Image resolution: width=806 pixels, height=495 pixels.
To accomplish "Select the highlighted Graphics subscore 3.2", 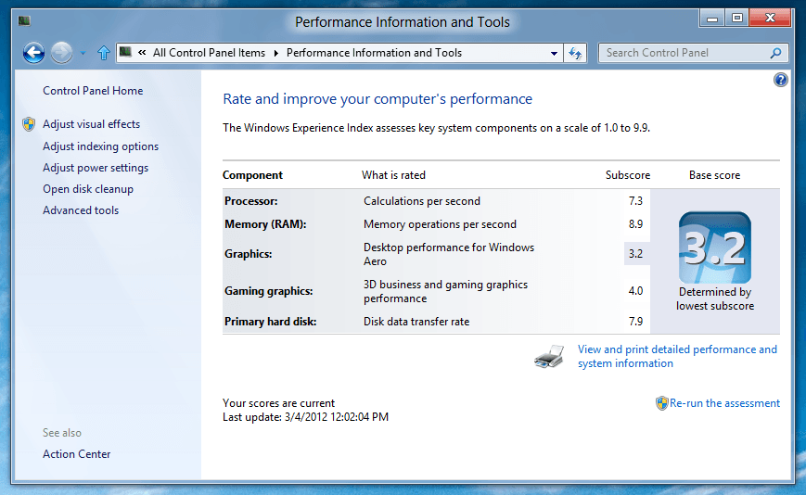I will [x=636, y=254].
